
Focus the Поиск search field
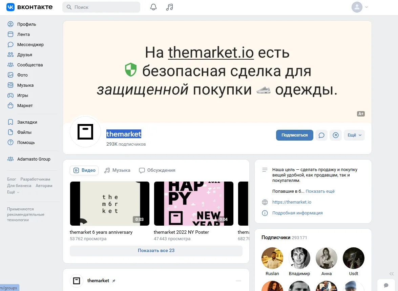(101, 7)
